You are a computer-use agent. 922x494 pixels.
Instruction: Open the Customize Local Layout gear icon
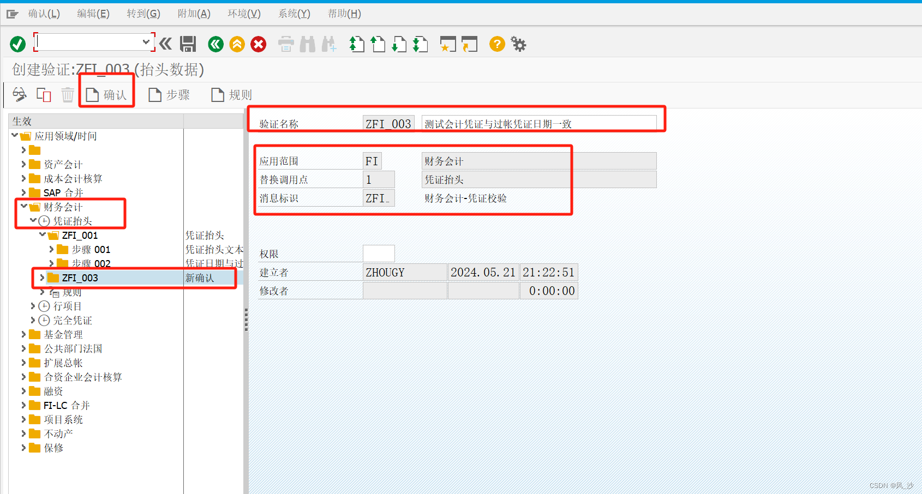(x=518, y=44)
